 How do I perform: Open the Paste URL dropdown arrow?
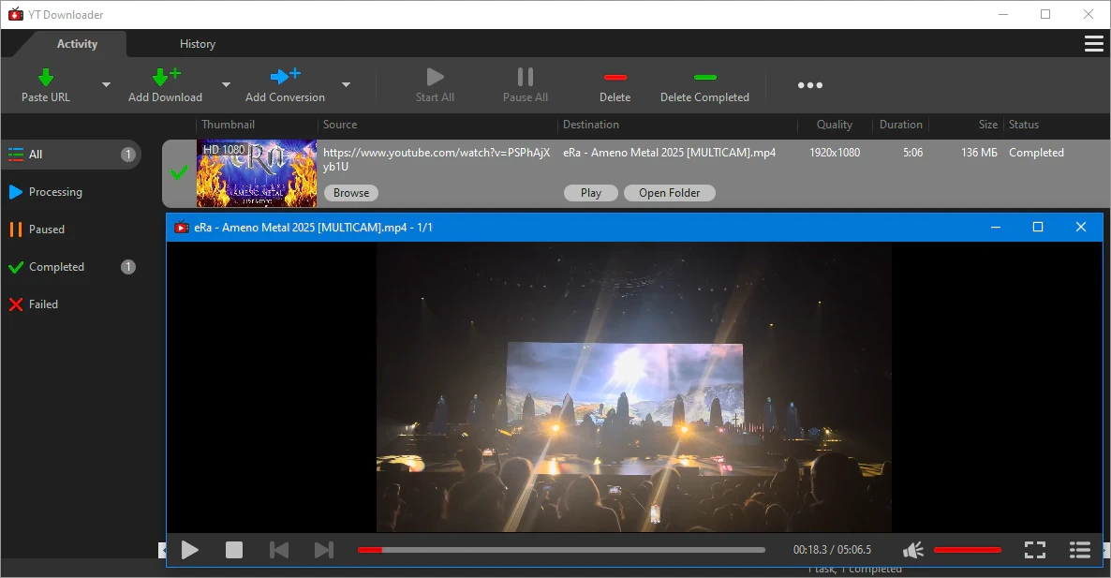tap(106, 85)
